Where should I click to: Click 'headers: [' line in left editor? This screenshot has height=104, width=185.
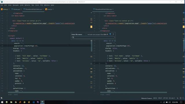click(17, 51)
